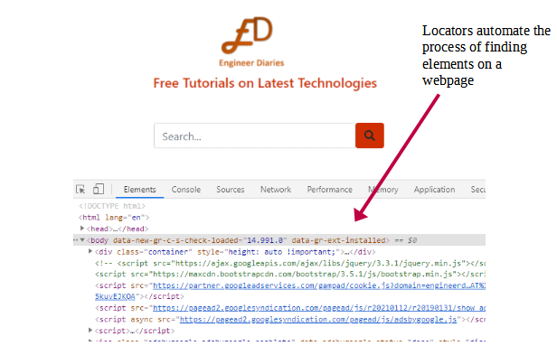The height and width of the screenshot is (346, 557).
Task: Expand the head node
Action: [x=82, y=229]
